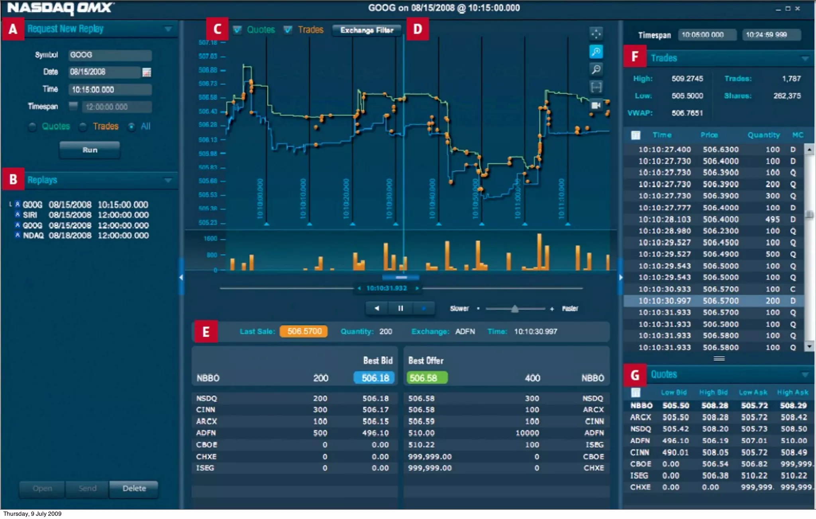Uncheck the Trades chart checkbox
Image resolution: width=816 pixels, height=519 pixels.
288,30
